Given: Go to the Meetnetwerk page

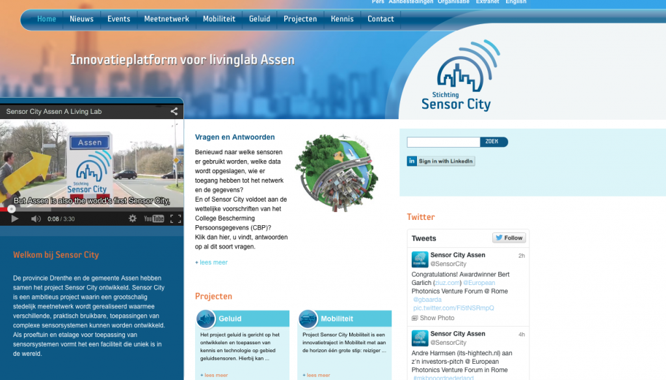Looking at the screenshot, I should (x=166, y=19).
